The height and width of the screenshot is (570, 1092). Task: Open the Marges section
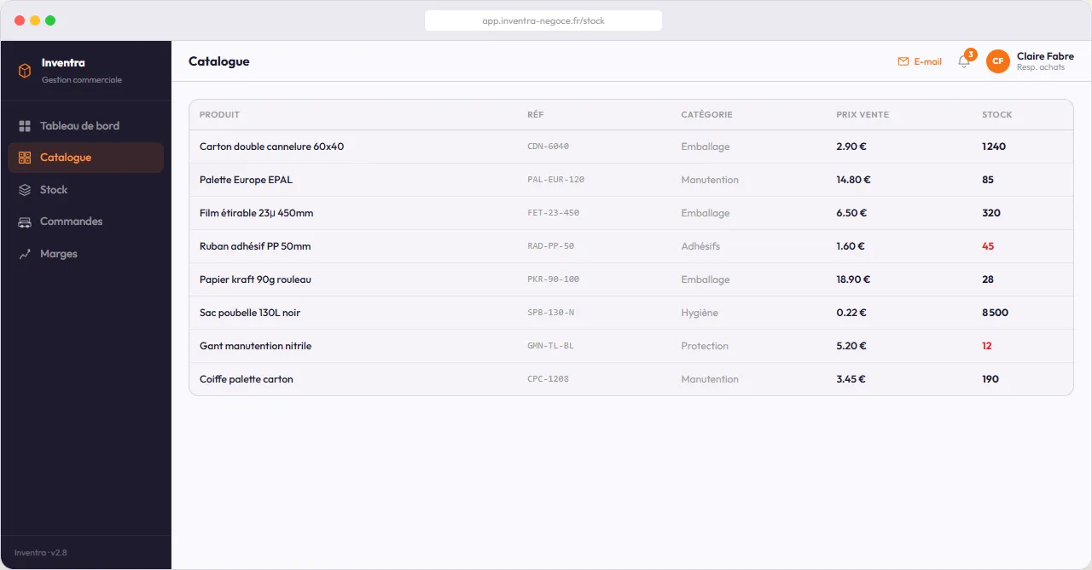(x=59, y=254)
